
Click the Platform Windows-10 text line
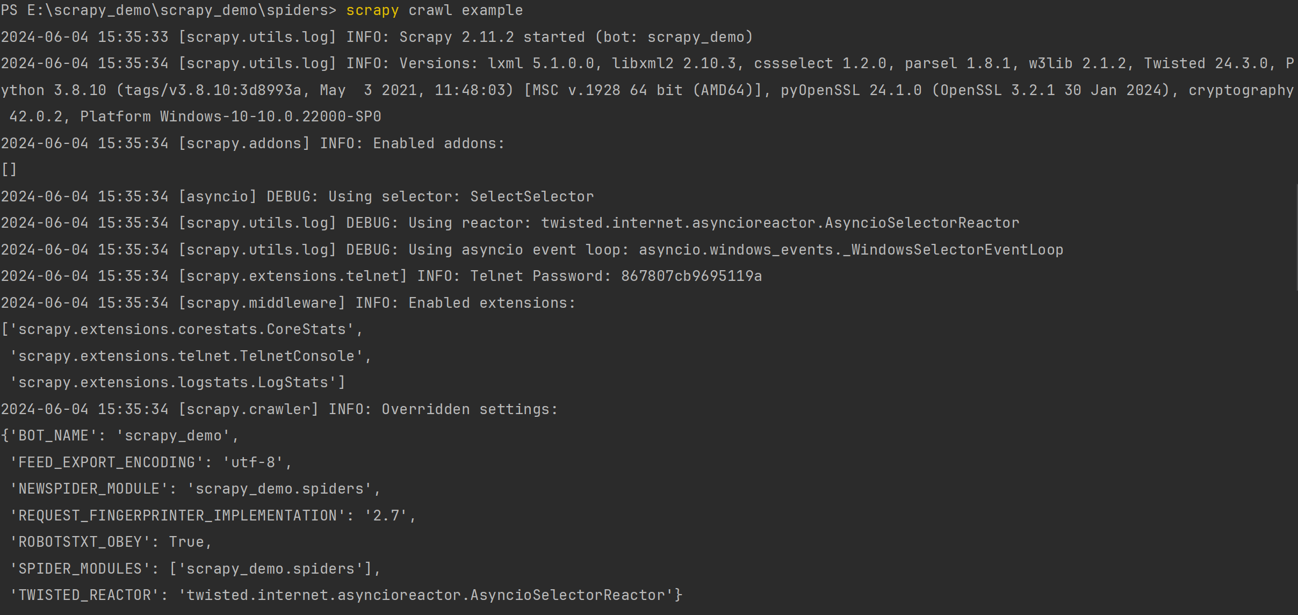pyautogui.click(x=195, y=117)
